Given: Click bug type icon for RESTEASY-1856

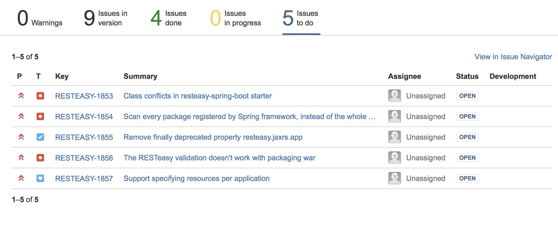Looking at the screenshot, I should [40, 158].
